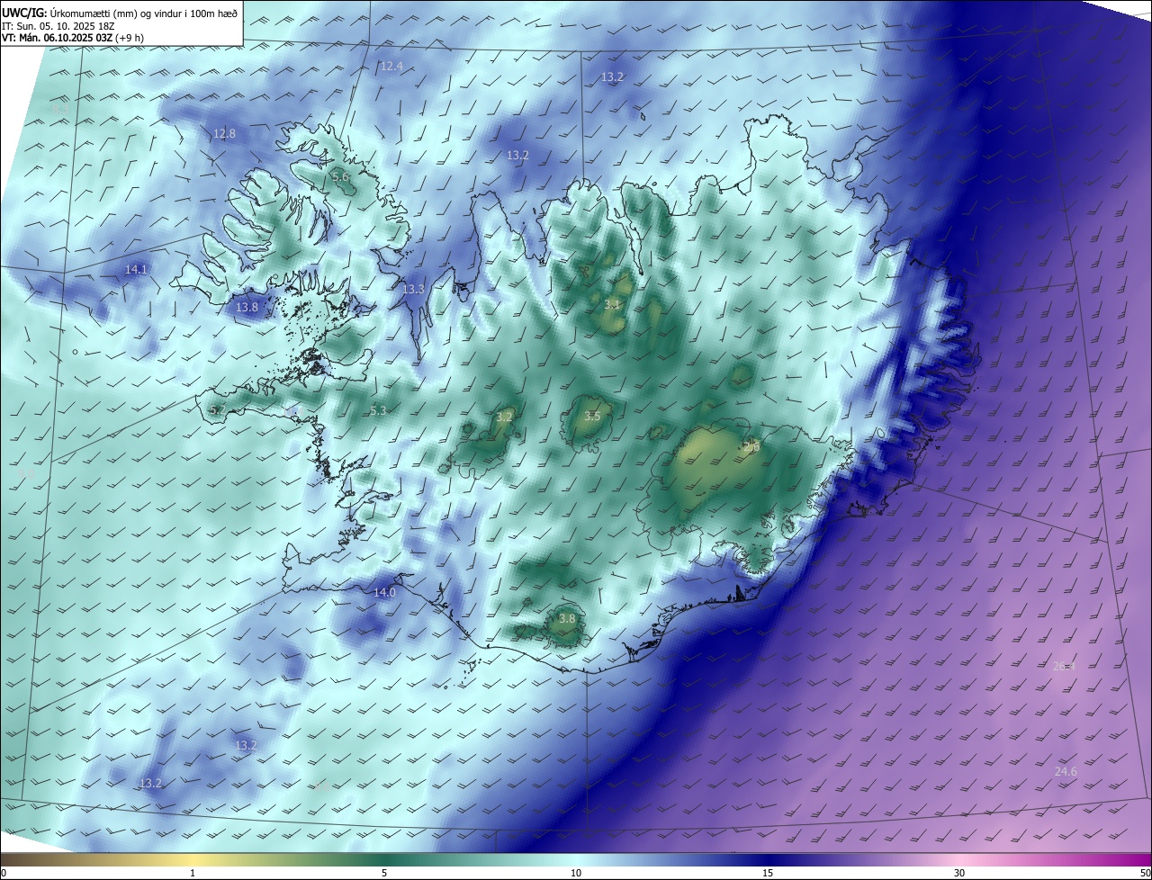Click the colorbar tick labeled 30
This screenshot has height=880, width=1152.
click(x=959, y=873)
